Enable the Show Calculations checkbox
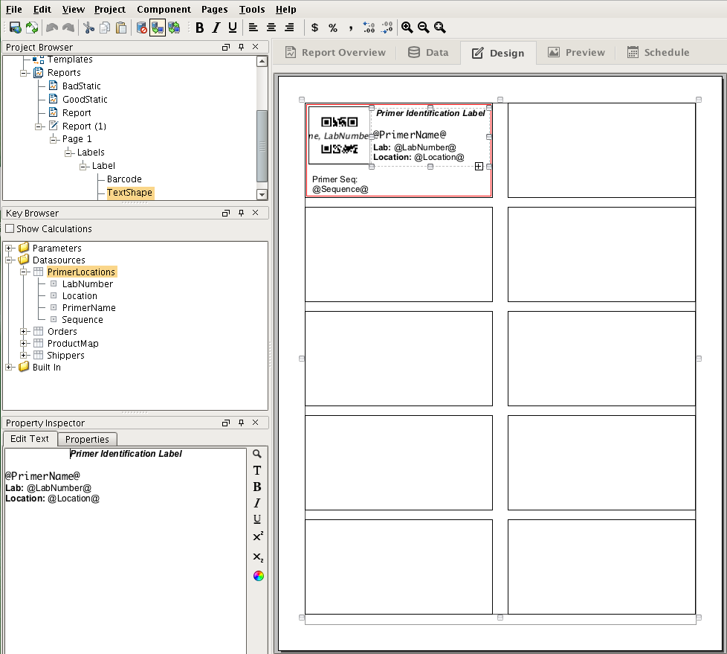Screen dimensions: 727x654 pyautogui.click(x=10, y=229)
